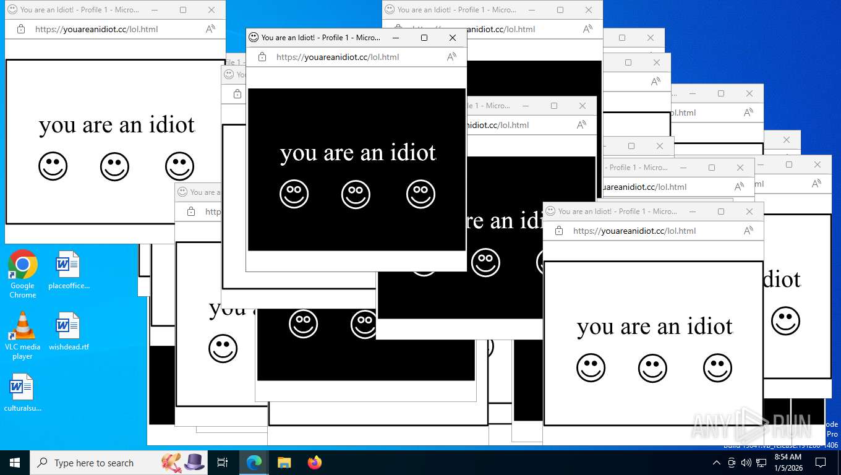Open File Explorer from taskbar
The width and height of the screenshot is (841, 475).
[x=284, y=463]
